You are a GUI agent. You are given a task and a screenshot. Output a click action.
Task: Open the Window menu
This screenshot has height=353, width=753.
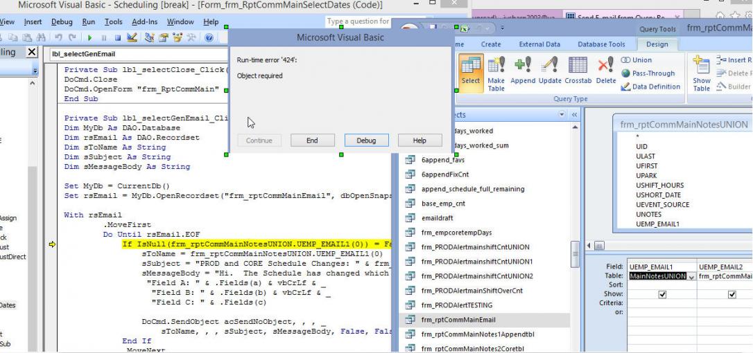[180, 21]
